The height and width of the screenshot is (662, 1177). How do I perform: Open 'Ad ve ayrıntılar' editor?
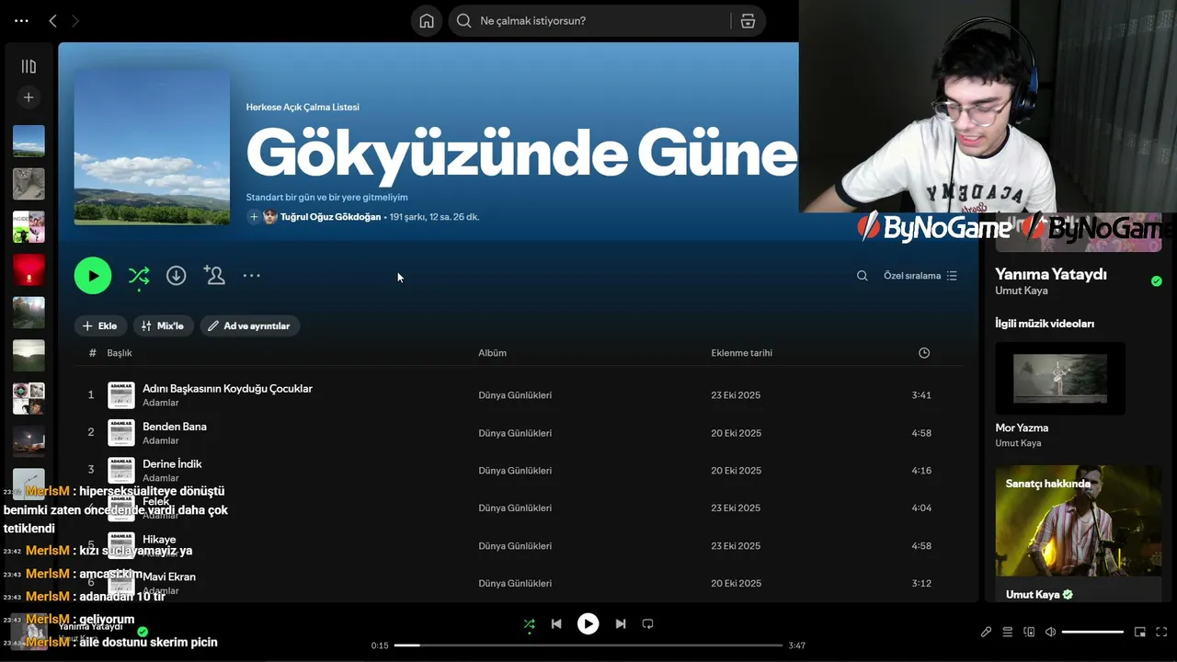click(249, 325)
